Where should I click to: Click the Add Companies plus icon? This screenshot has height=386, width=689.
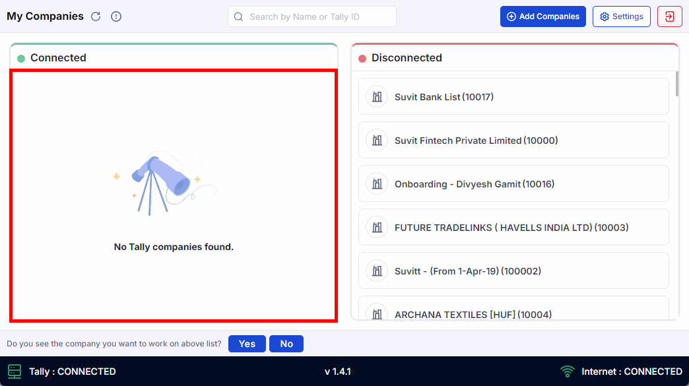click(x=511, y=16)
